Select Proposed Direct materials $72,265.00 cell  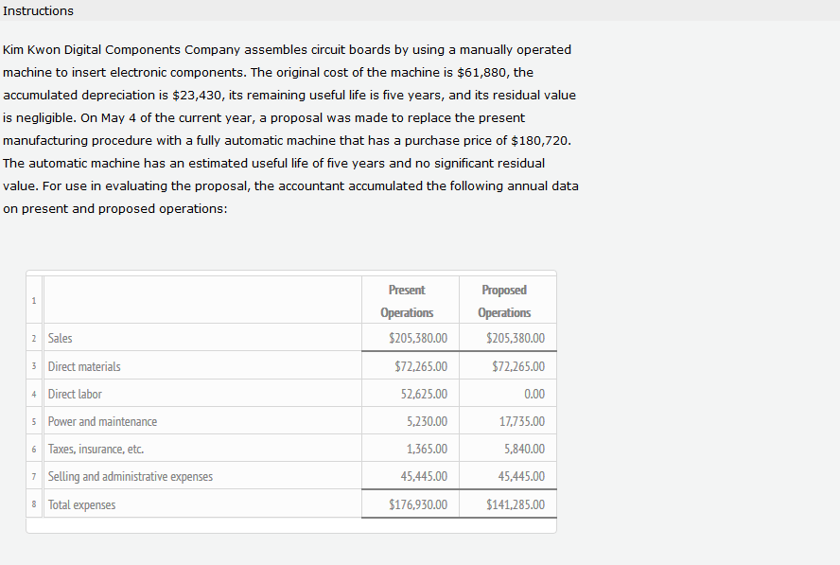click(508, 366)
